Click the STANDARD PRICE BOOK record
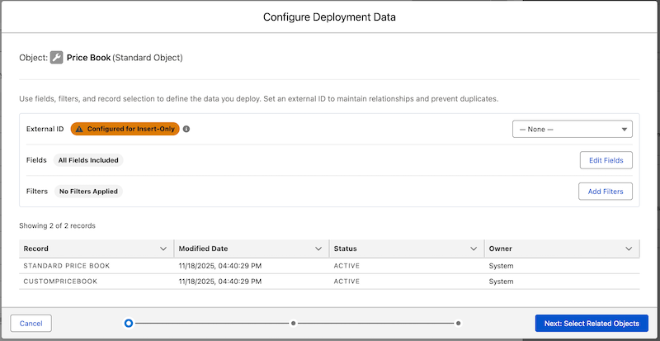This screenshot has height=341, width=660. (67, 266)
